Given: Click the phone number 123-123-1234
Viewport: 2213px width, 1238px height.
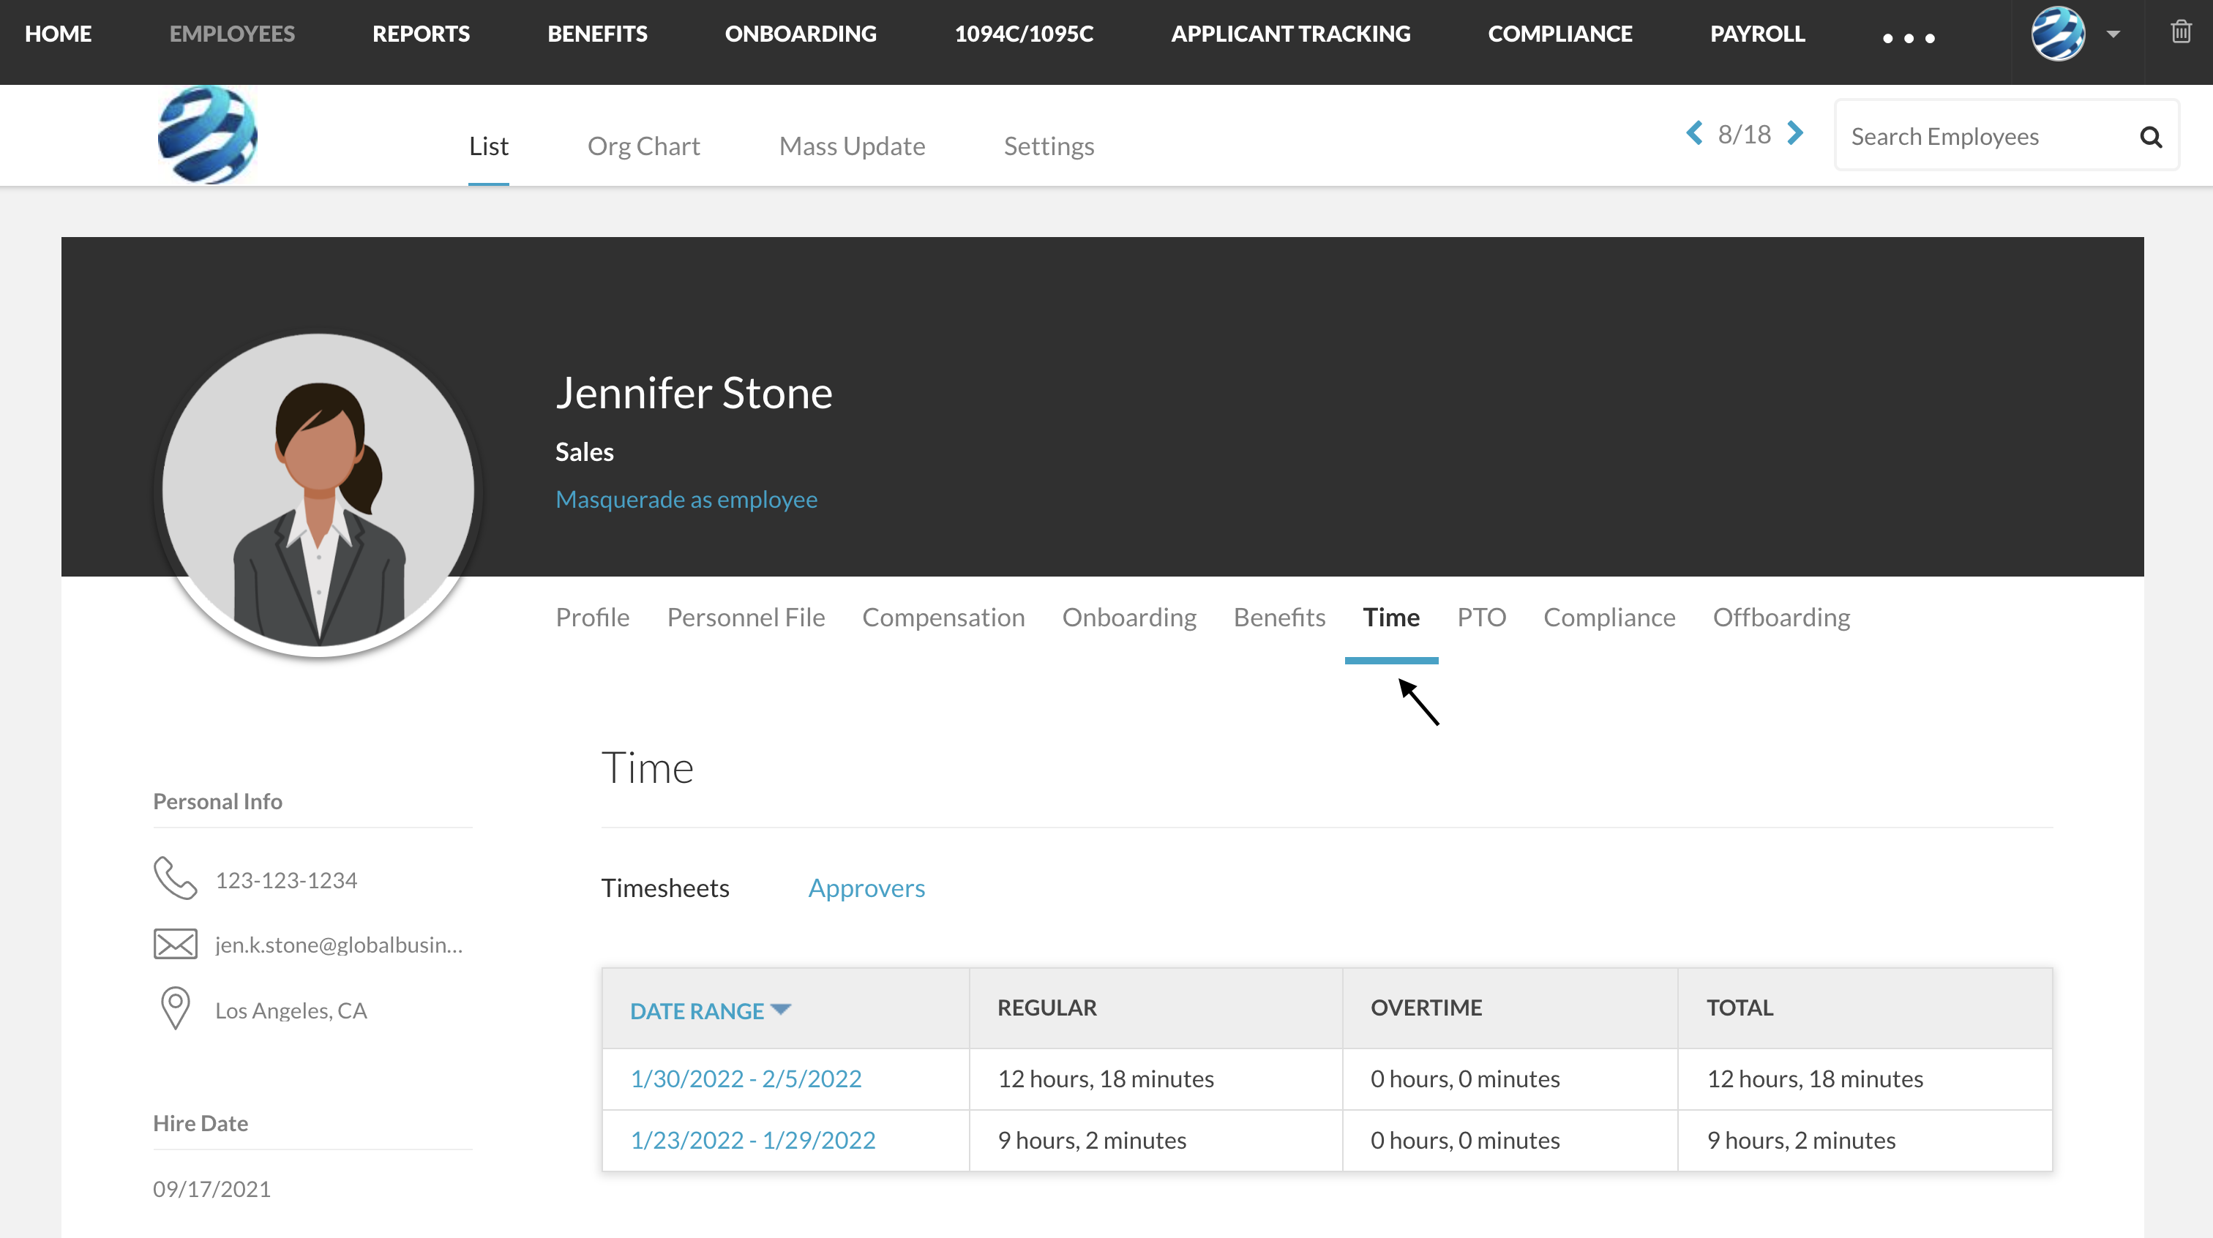Looking at the screenshot, I should [x=286, y=879].
